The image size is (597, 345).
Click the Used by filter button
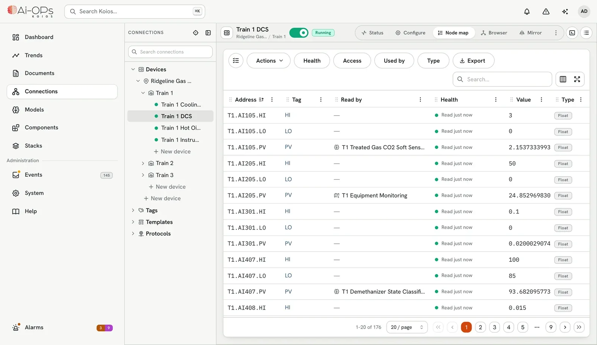tap(394, 60)
